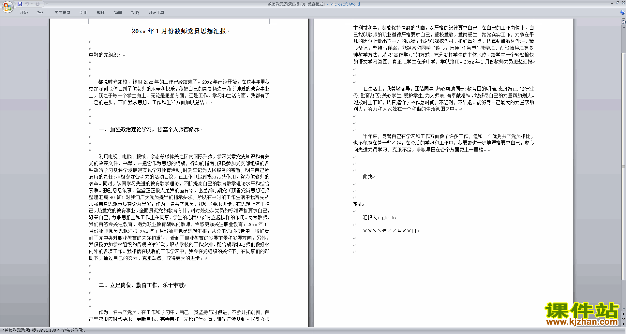Click the split-window handle above ruler icon
This screenshot has width=626, height=334.
pyautogui.click(x=623, y=19)
